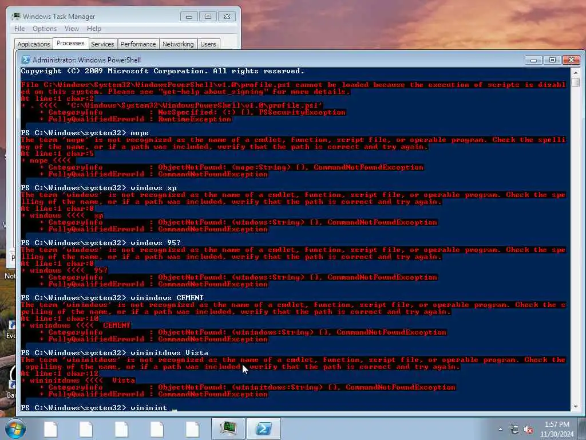Open the second blank document taskbar icon
Image resolution: width=586 pixels, height=440 pixels.
click(x=86, y=429)
